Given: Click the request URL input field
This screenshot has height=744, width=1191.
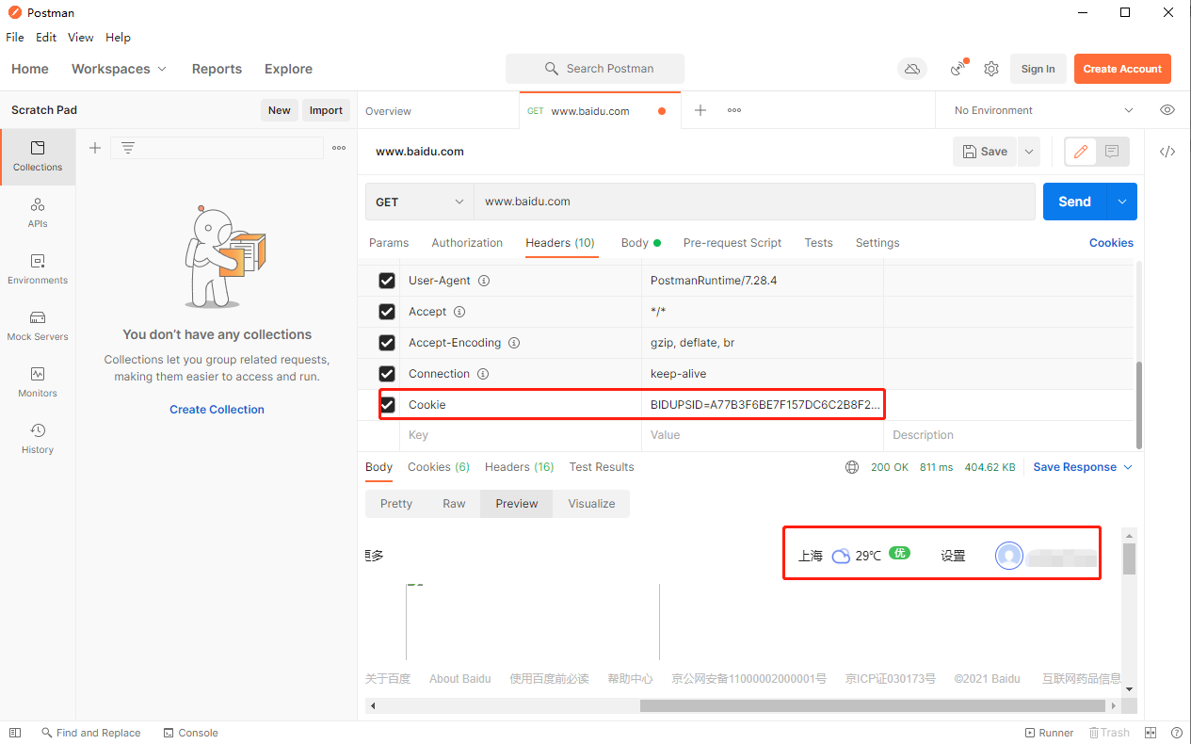Looking at the screenshot, I should coord(753,202).
